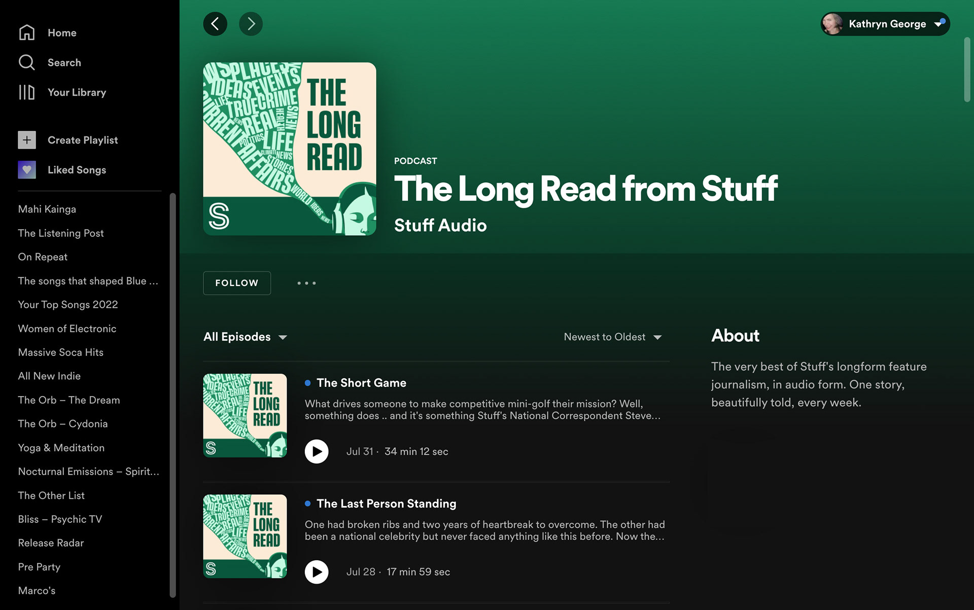Open The Short Game episode title

361,383
